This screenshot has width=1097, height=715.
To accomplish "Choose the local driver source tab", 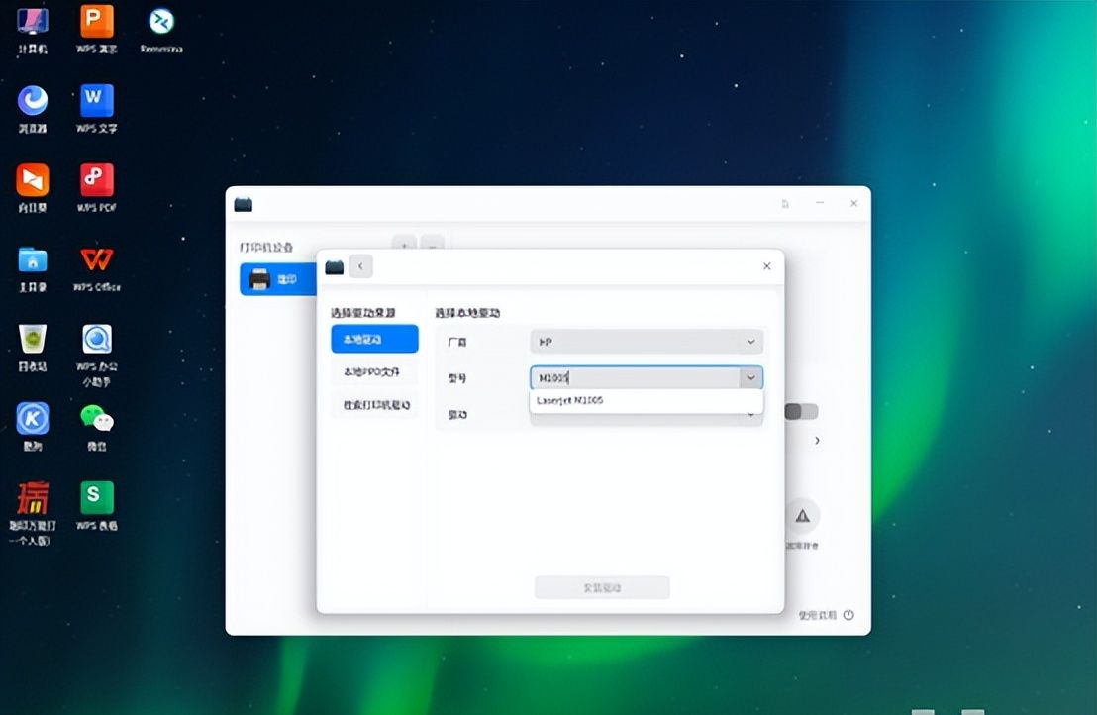I will click(375, 340).
